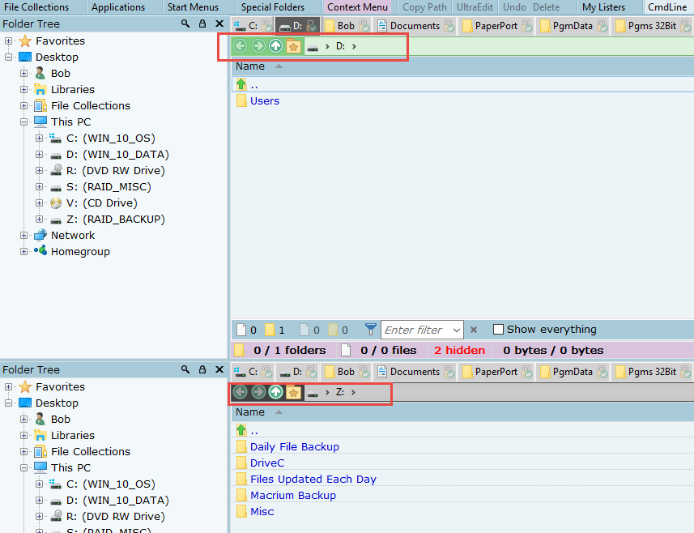Collapse Desktop in the upper Folder Tree
Image resolution: width=694 pixels, height=533 pixels.
[x=8, y=57]
